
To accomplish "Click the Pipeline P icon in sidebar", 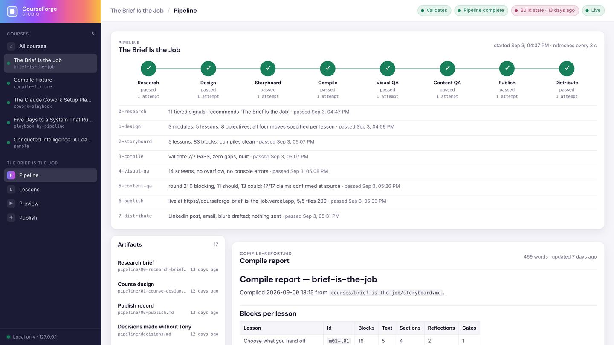I will tap(11, 175).
